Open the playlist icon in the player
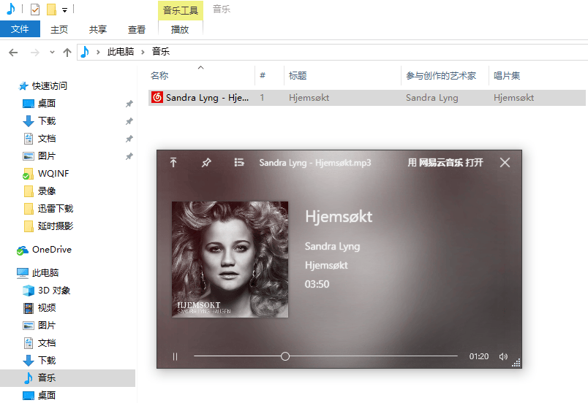 click(239, 163)
